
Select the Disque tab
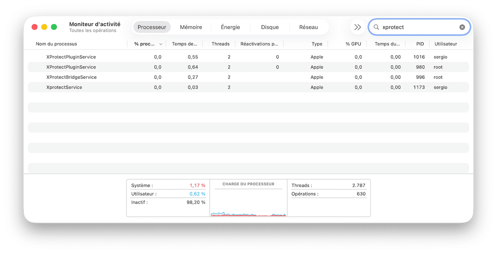[x=270, y=27]
